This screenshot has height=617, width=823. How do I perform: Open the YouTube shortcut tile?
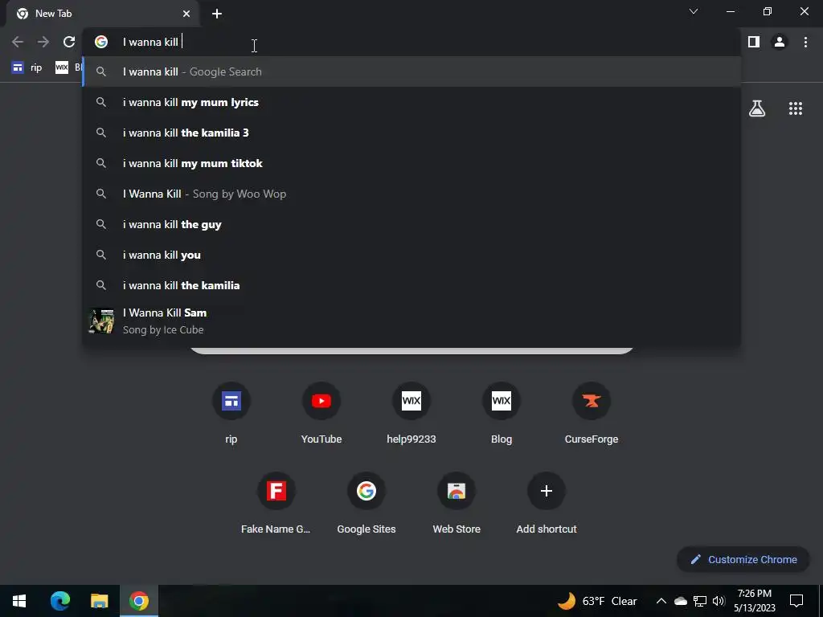point(321,414)
